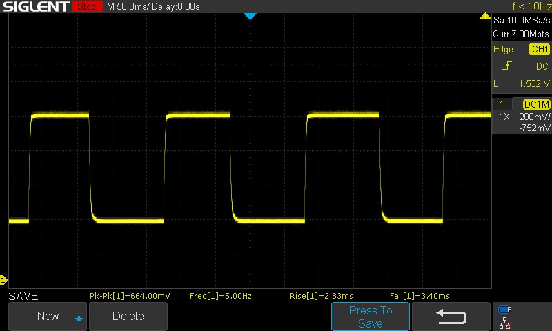Select the Delete softkey

point(128,317)
